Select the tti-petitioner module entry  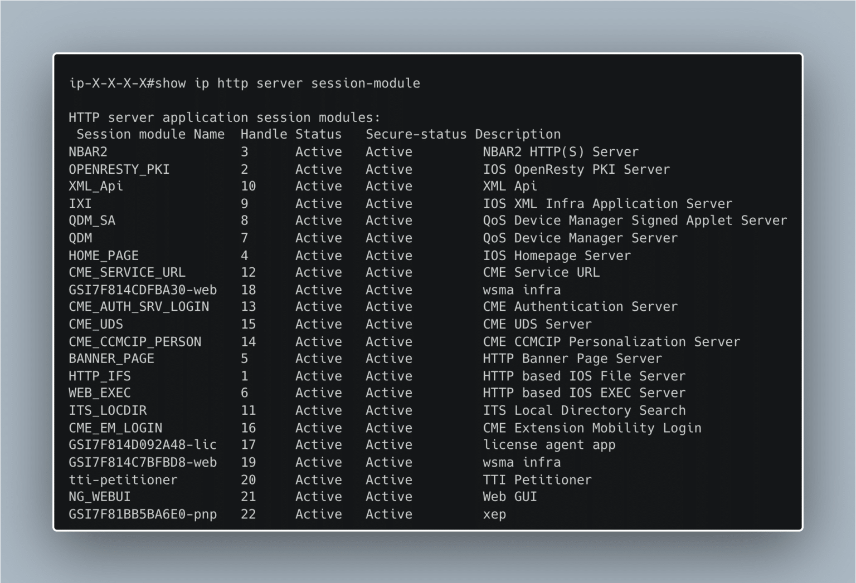click(123, 479)
